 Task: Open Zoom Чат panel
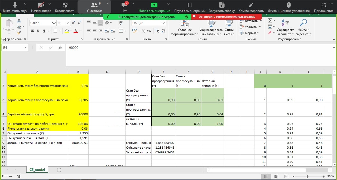[124, 7]
